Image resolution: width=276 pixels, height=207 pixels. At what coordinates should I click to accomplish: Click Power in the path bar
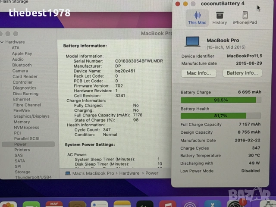point(152,173)
